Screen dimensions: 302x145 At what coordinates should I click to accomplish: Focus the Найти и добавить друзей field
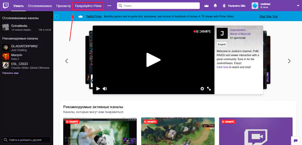tap(26, 140)
